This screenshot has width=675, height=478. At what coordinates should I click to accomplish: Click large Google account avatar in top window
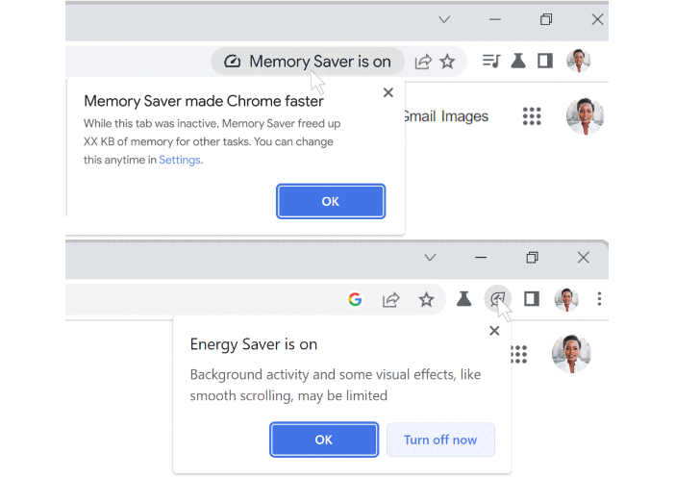click(x=585, y=116)
